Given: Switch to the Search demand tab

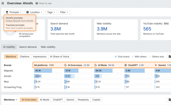Looking at the screenshot, I should [28, 47].
